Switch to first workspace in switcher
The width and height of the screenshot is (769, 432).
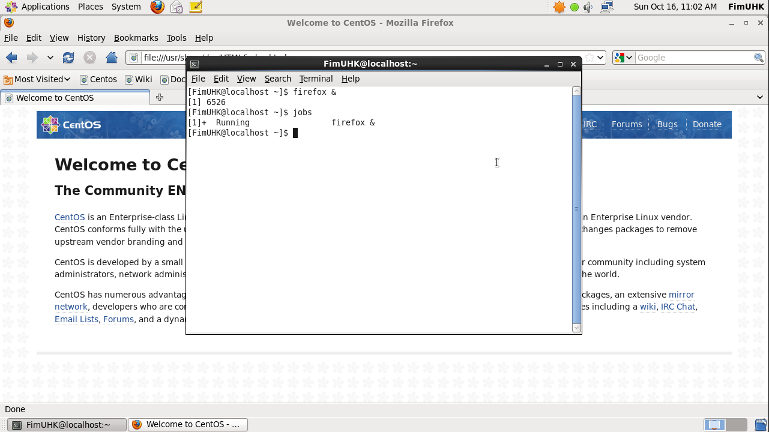tap(714, 425)
